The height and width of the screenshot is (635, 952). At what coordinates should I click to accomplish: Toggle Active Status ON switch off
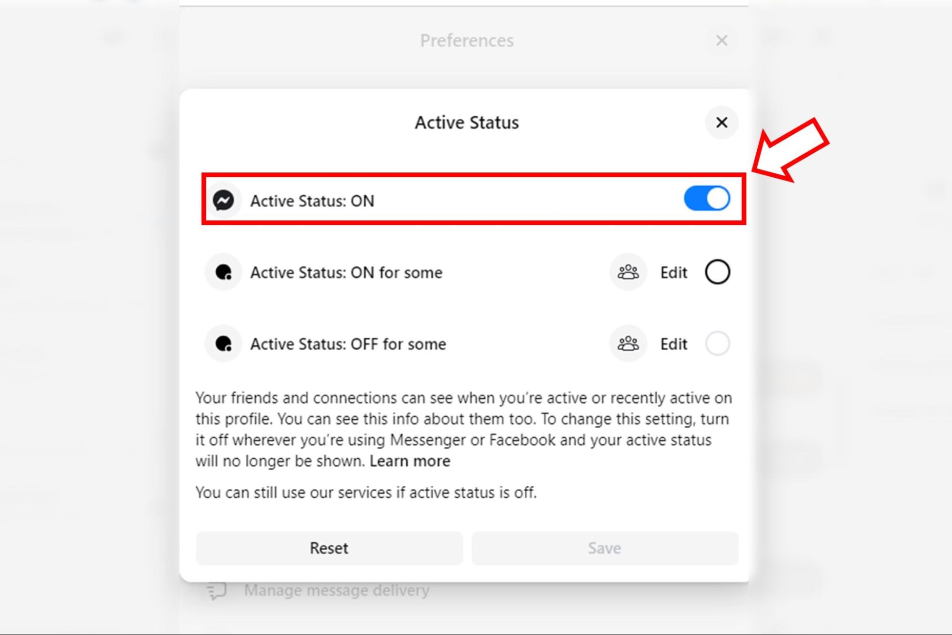coord(707,200)
